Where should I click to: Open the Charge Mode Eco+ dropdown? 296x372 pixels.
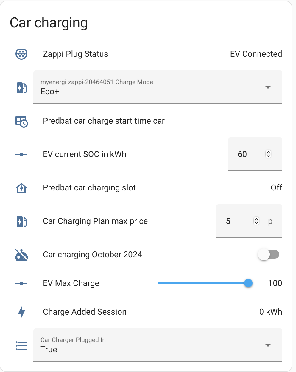(x=158, y=87)
